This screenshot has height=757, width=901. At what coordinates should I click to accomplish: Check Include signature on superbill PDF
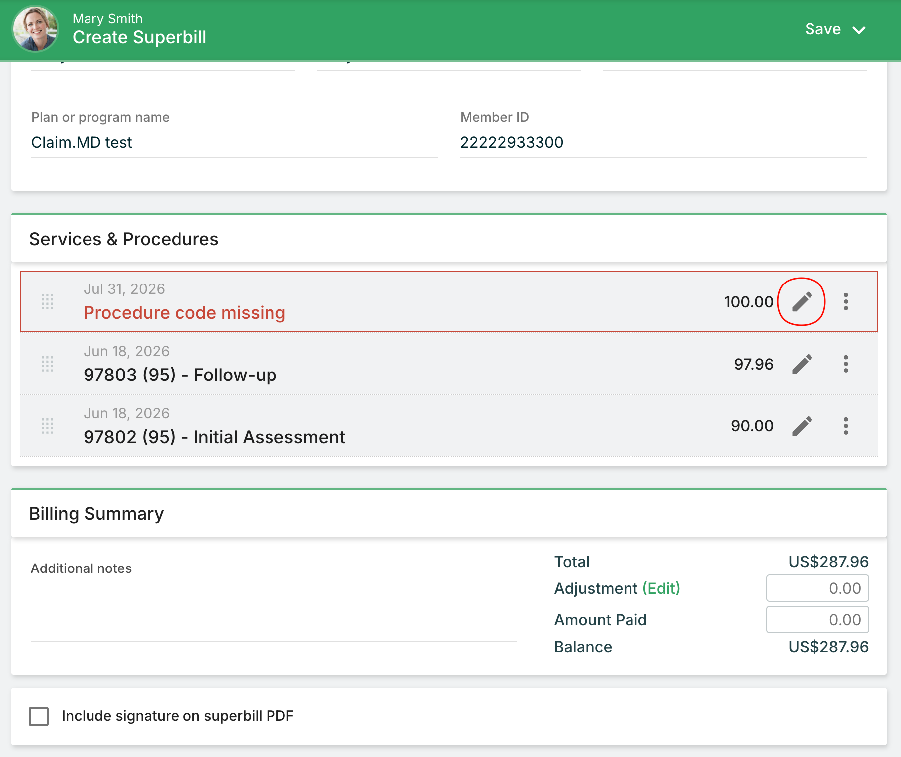(x=39, y=716)
